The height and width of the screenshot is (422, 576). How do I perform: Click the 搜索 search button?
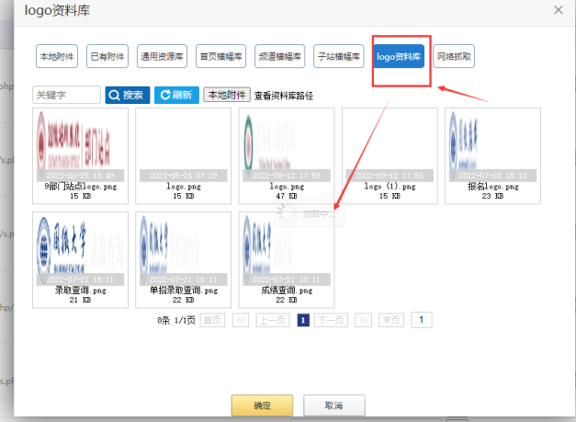(127, 95)
